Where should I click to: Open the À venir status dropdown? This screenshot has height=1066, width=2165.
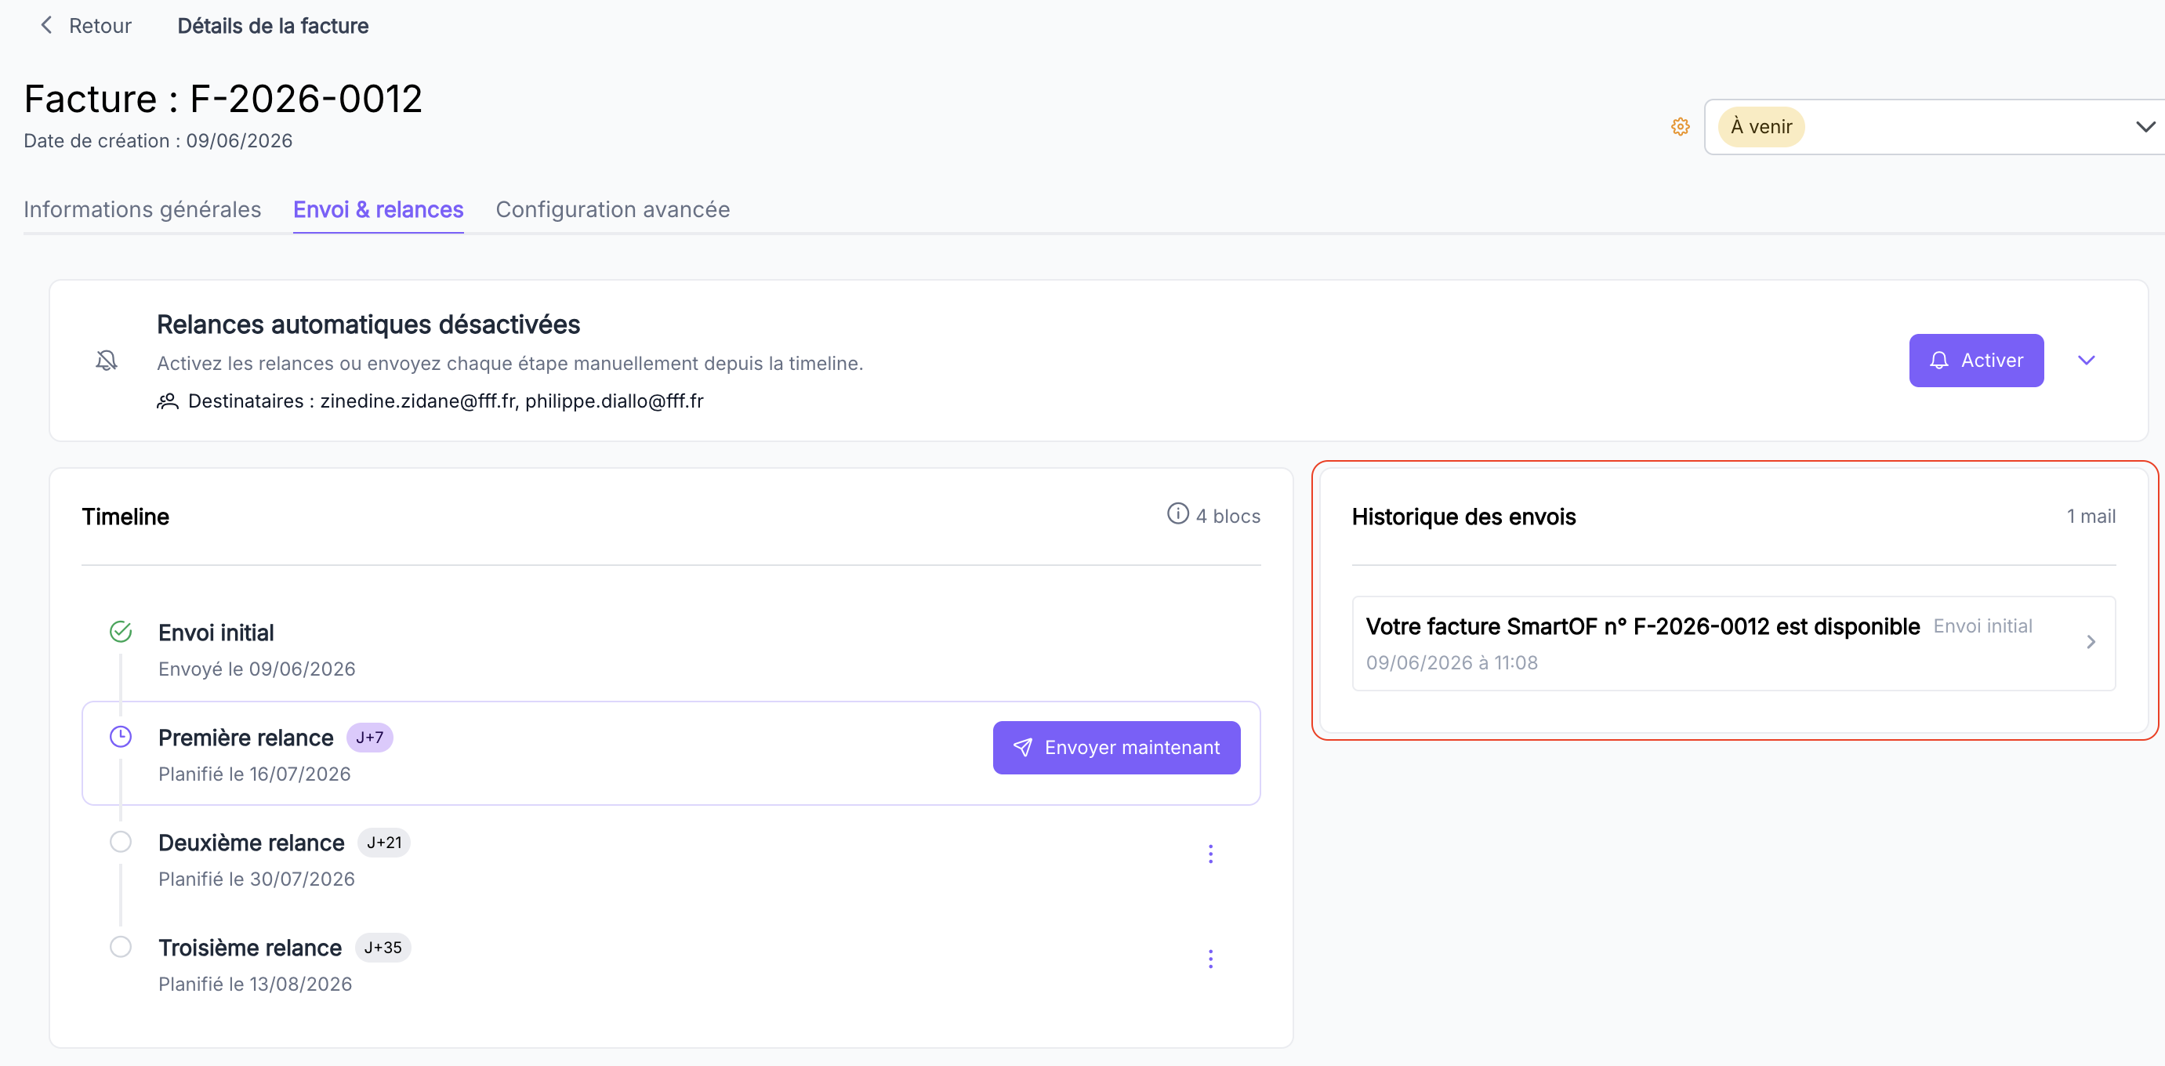[1935, 127]
